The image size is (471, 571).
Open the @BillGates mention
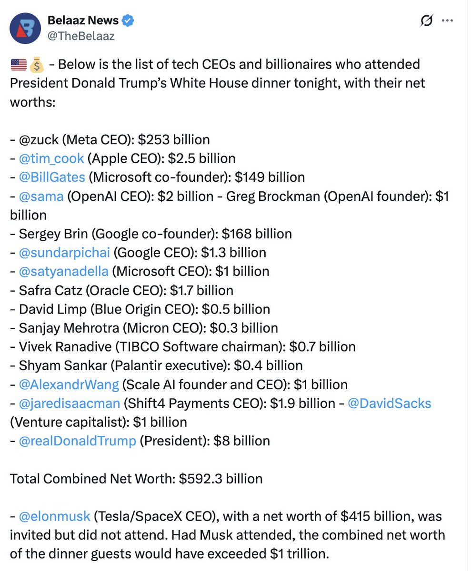pos(52,177)
